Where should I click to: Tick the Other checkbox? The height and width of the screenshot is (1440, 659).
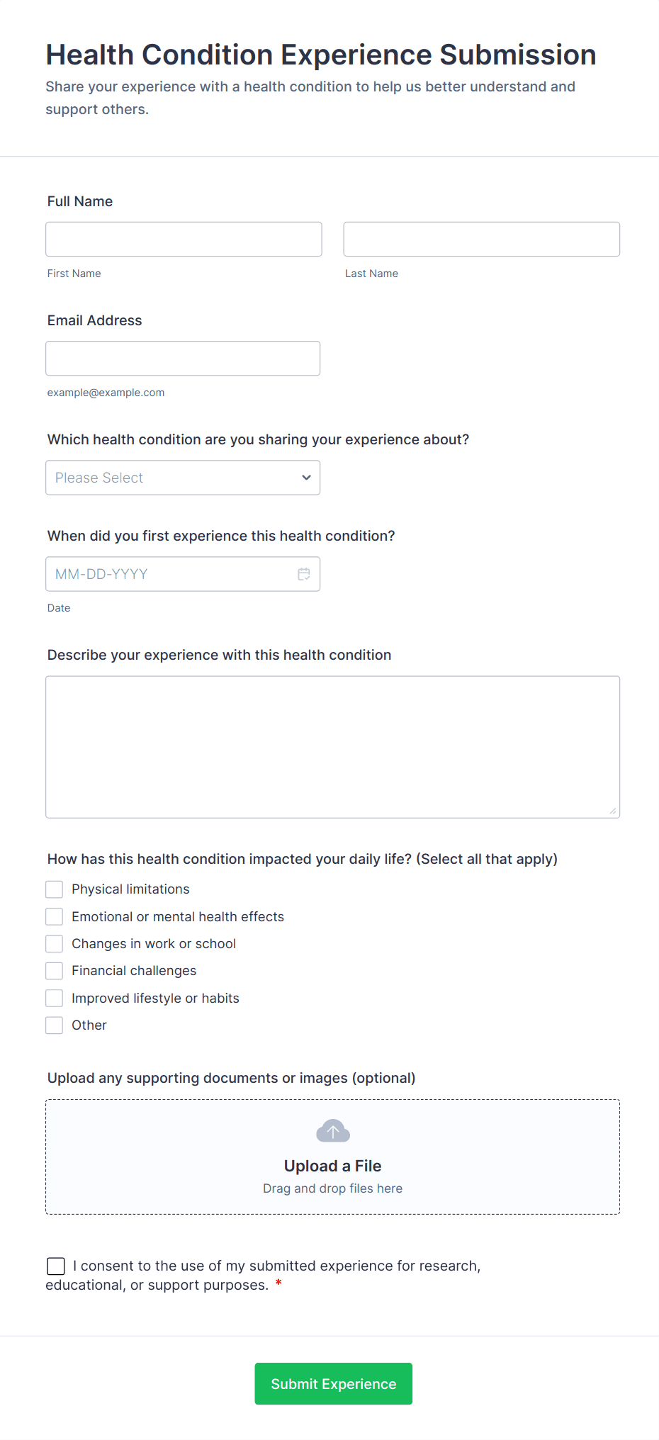(x=55, y=1025)
